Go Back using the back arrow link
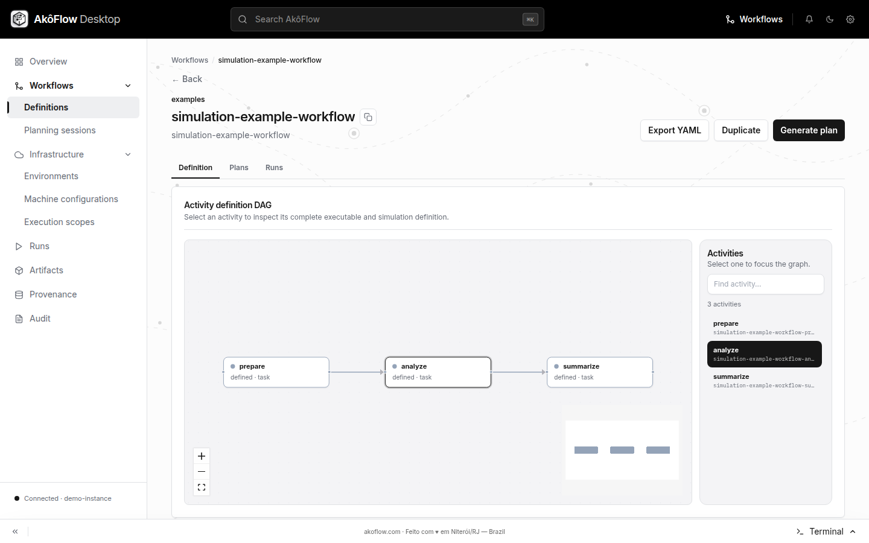This screenshot has width=869, height=543. click(187, 79)
